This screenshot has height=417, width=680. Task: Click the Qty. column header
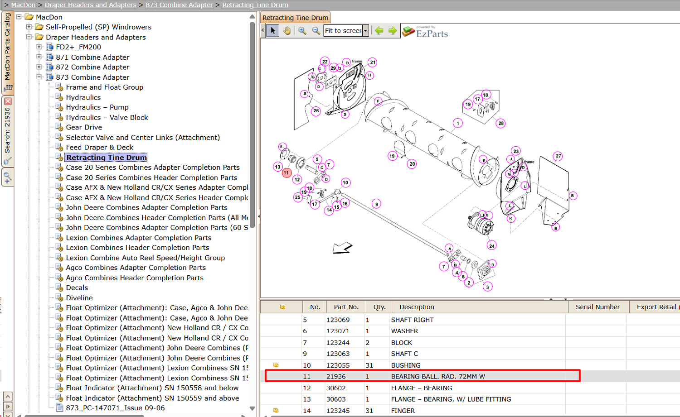(379, 307)
